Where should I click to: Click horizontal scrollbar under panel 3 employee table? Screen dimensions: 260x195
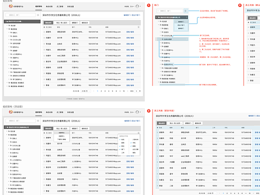coord(209,190)
